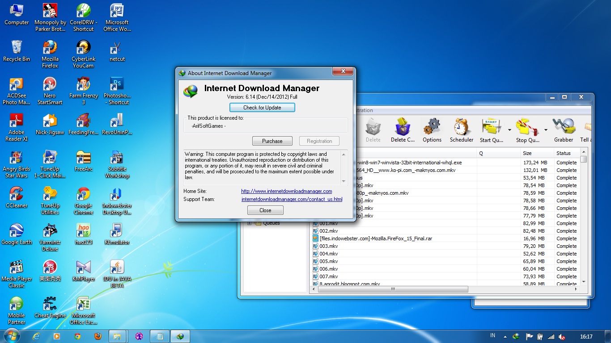
Task: Click the IN language indicator on taskbar
Action: tap(492, 335)
